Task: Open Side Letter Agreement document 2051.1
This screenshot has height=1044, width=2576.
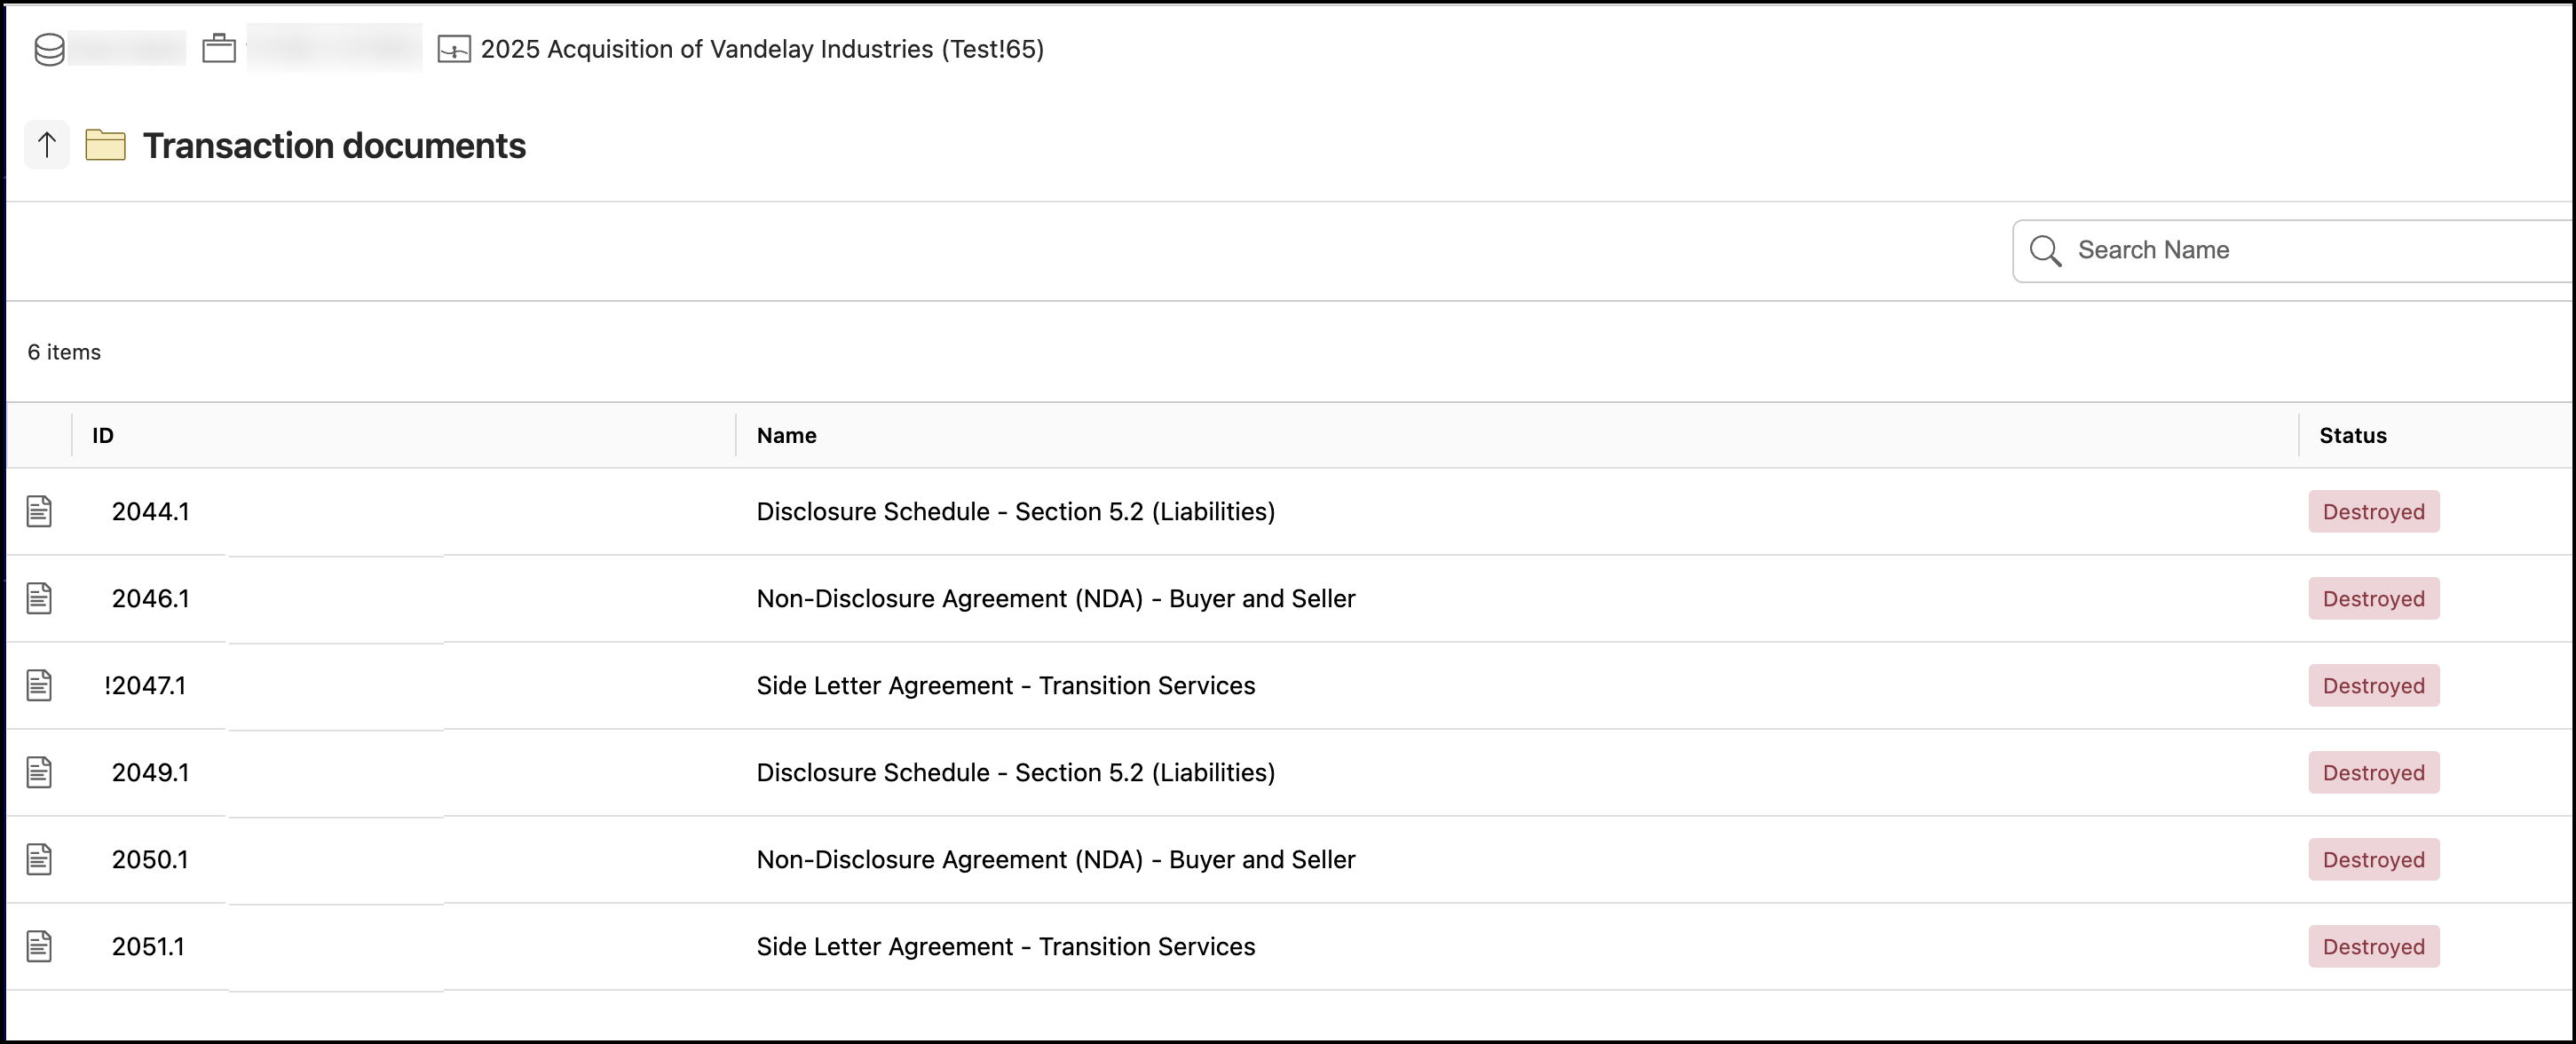Action: tap(1005, 947)
